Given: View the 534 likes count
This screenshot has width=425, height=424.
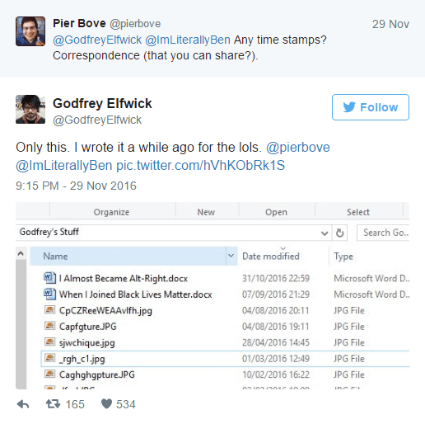Looking at the screenshot, I should [x=126, y=404].
